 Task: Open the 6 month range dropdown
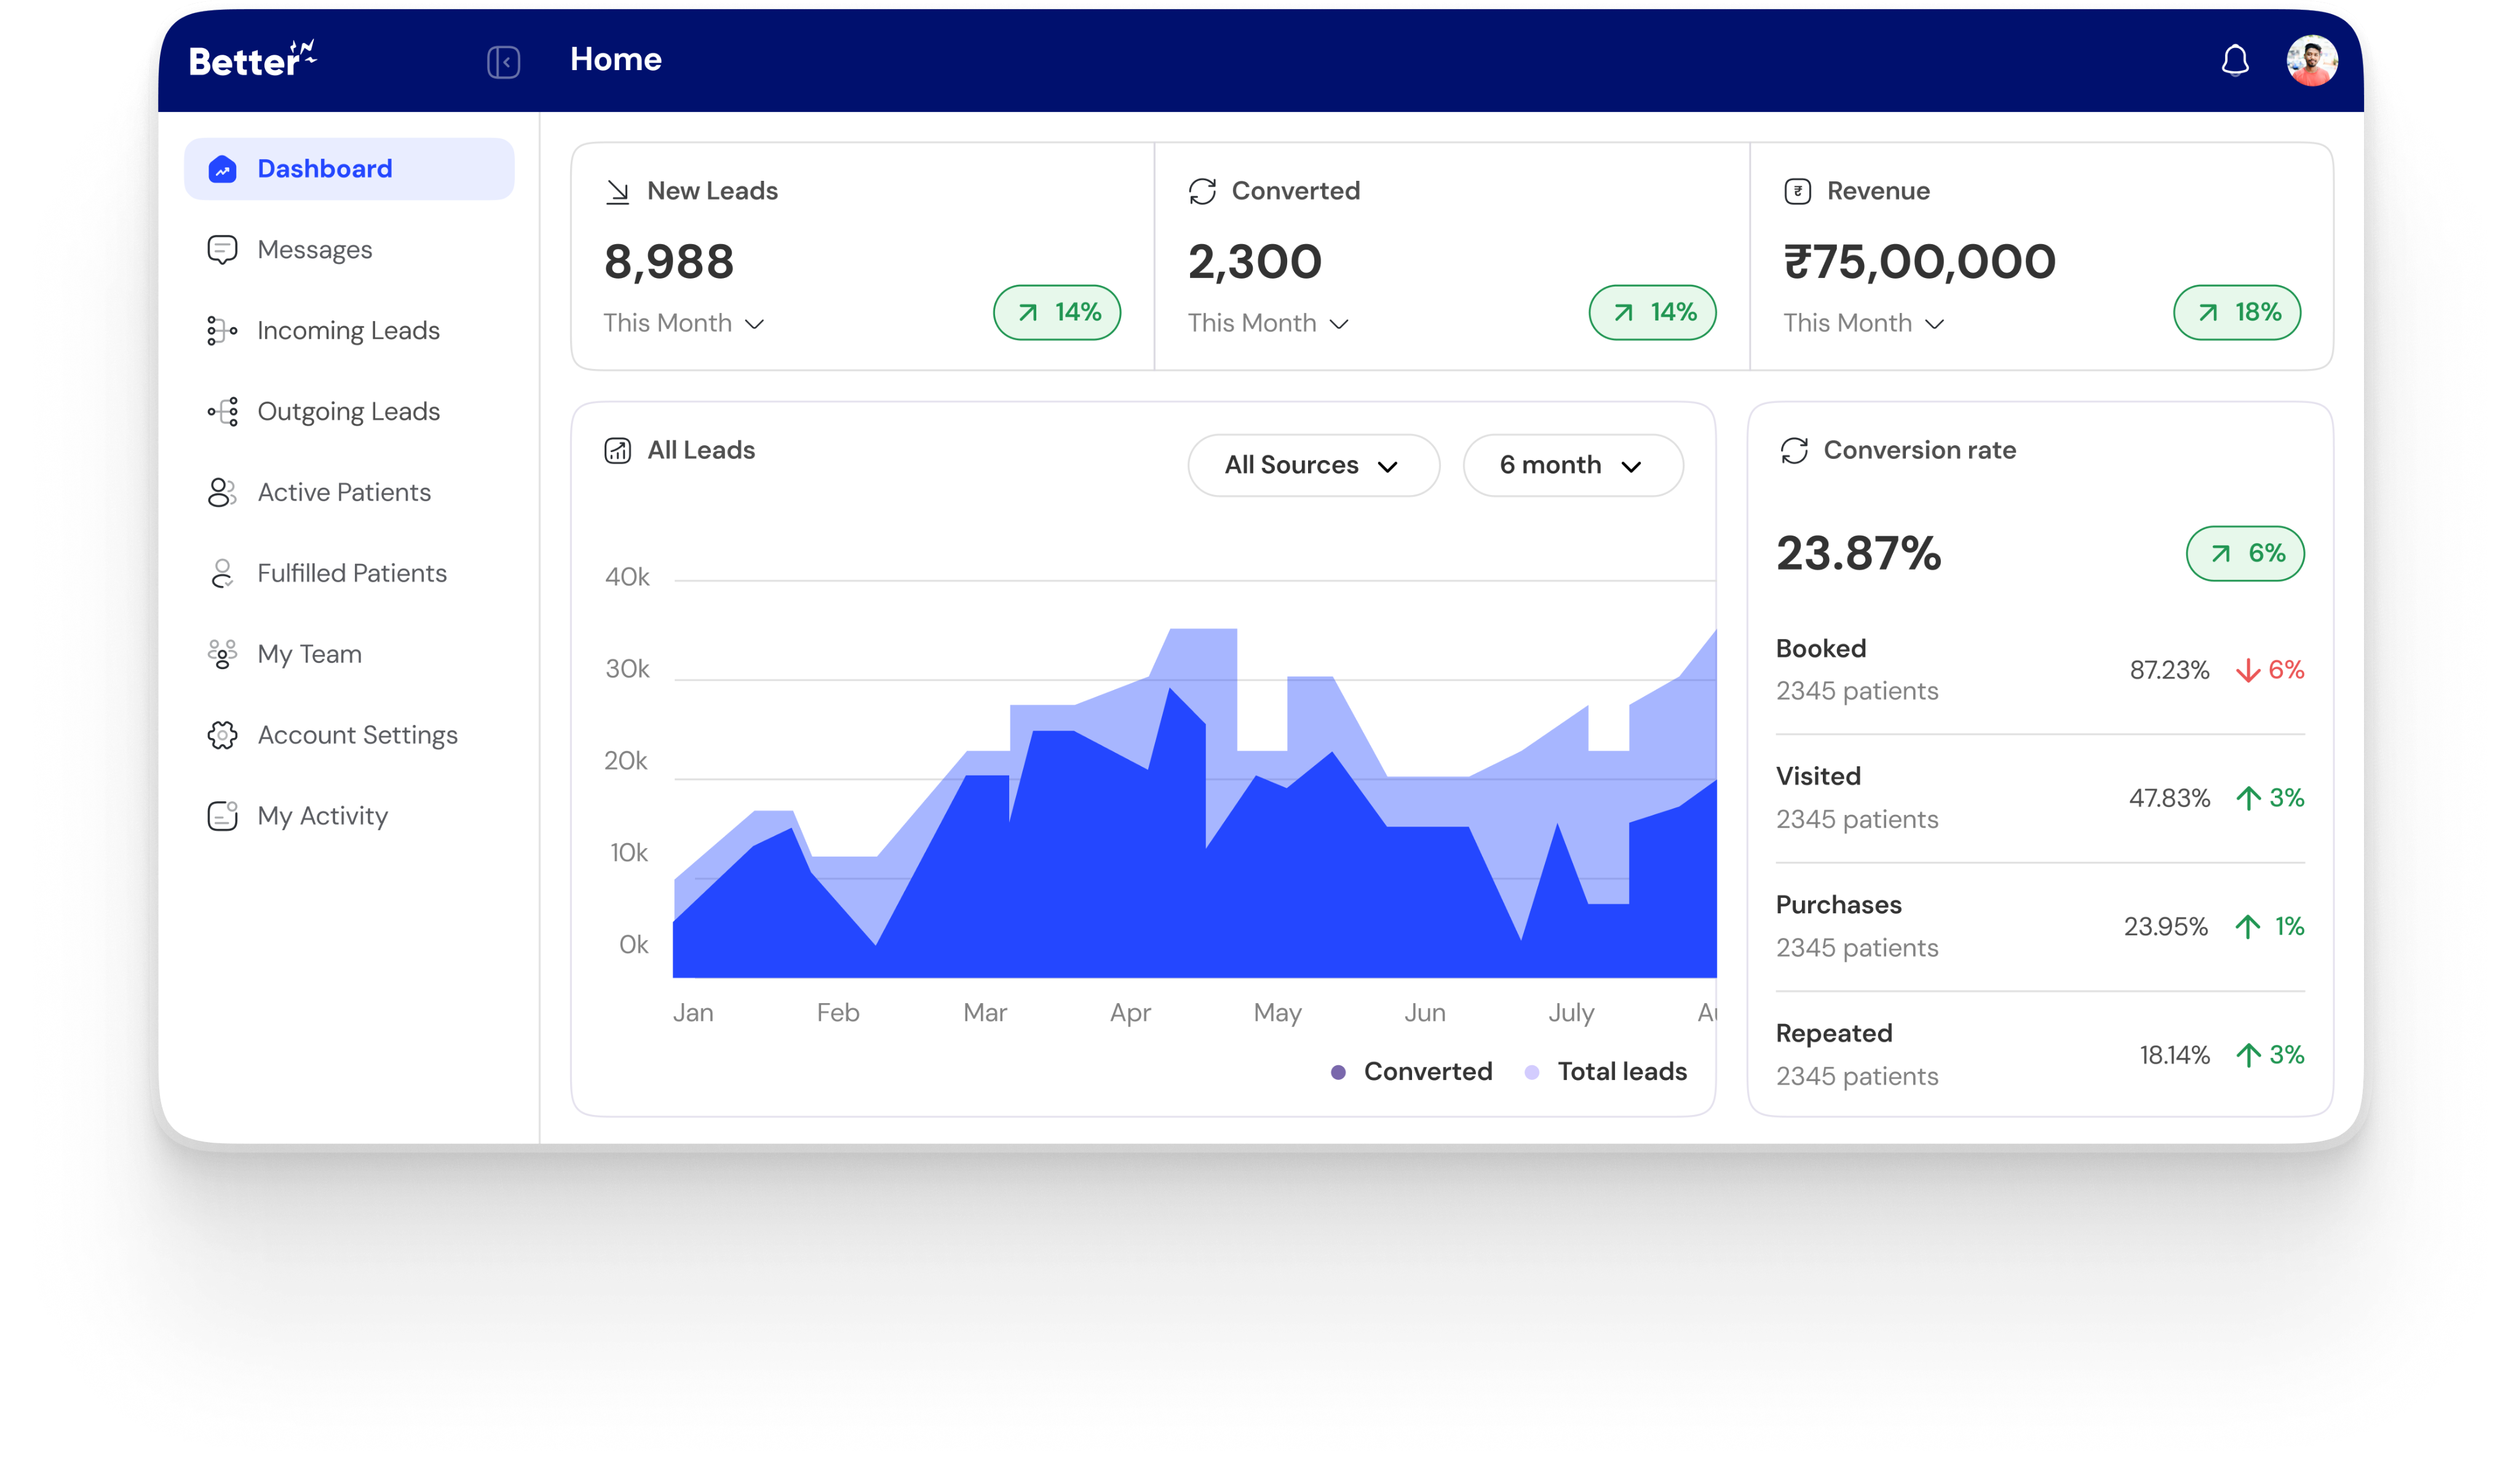click(x=1572, y=466)
